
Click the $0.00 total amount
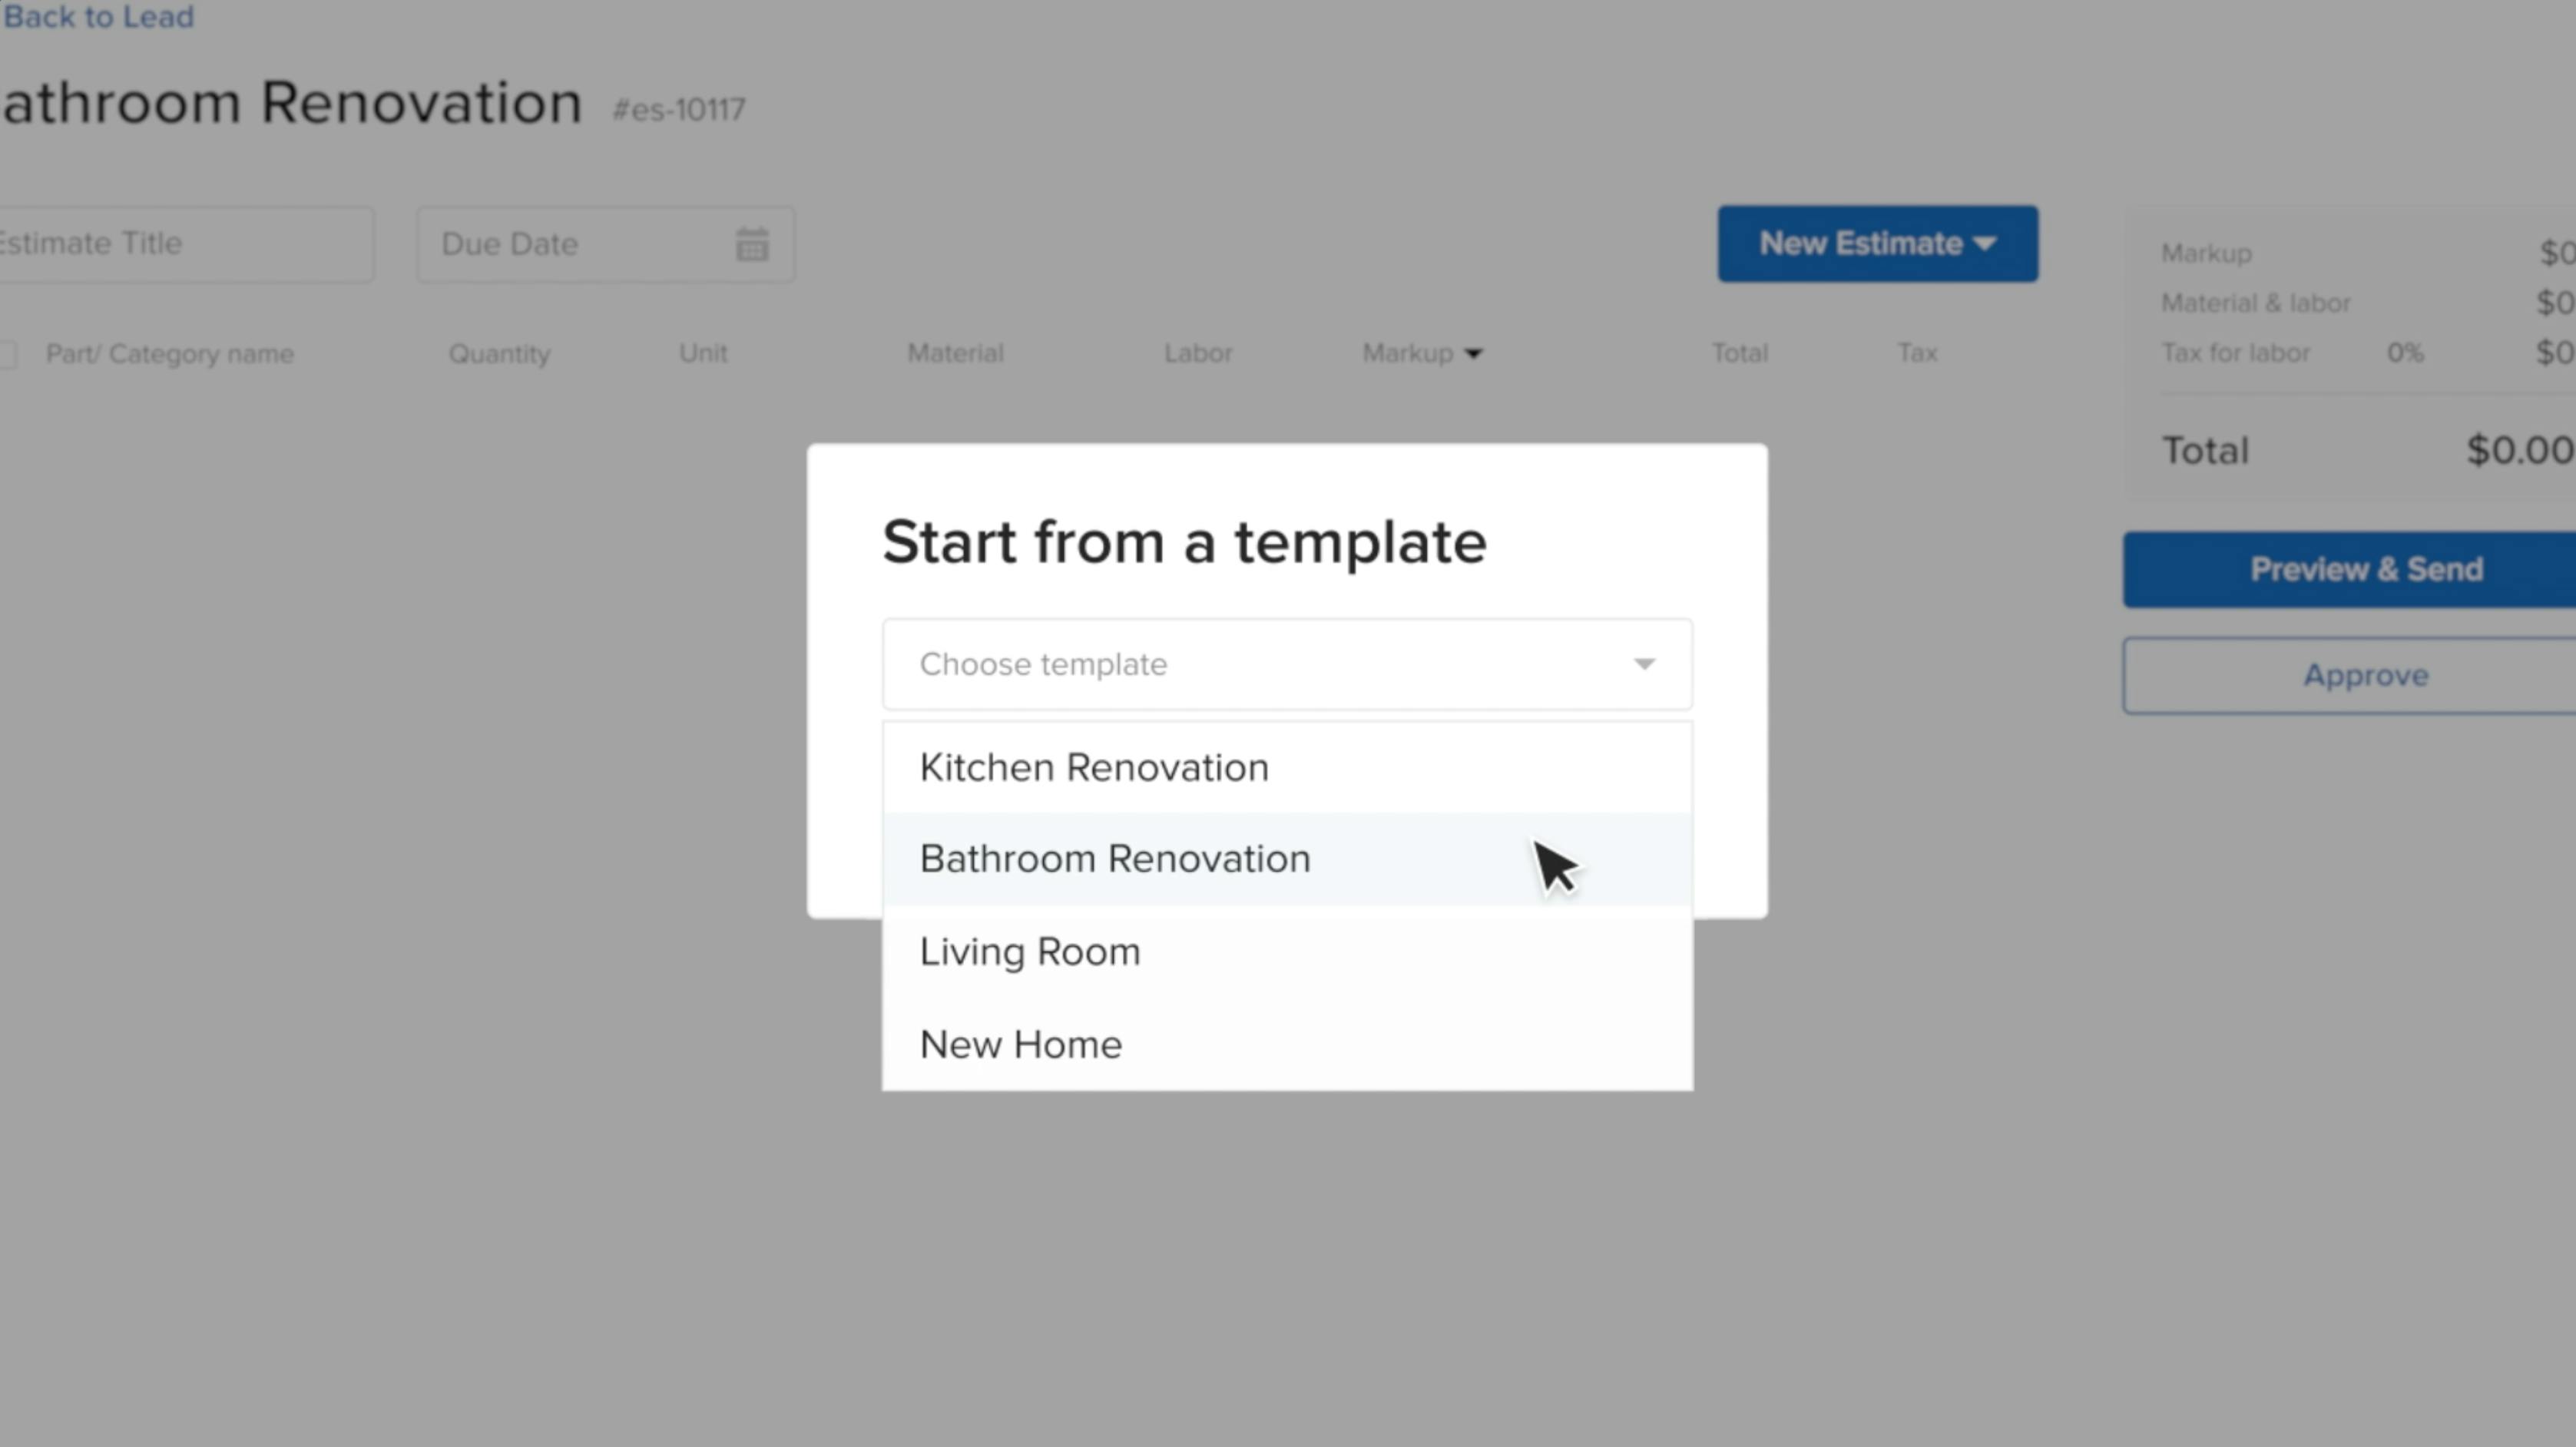click(x=2520, y=450)
